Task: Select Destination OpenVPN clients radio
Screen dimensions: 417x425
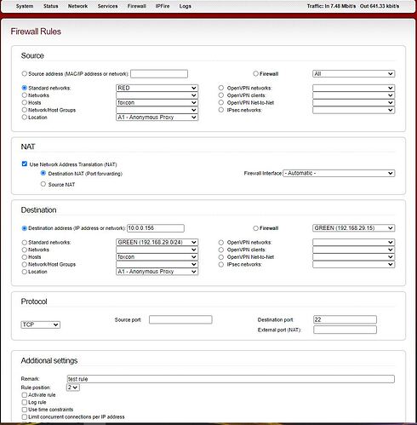Action: (221, 250)
